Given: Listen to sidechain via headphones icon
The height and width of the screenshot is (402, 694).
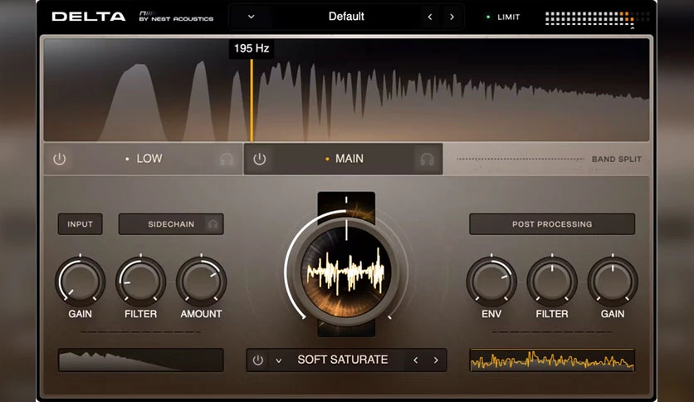Looking at the screenshot, I should (213, 224).
